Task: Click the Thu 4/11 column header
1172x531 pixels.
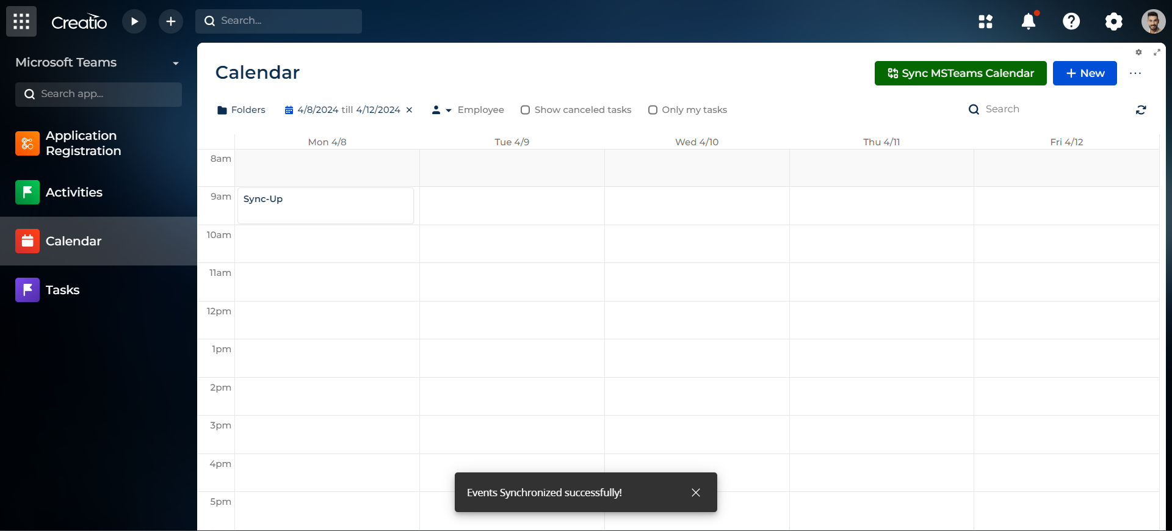Action: tap(881, 142)
